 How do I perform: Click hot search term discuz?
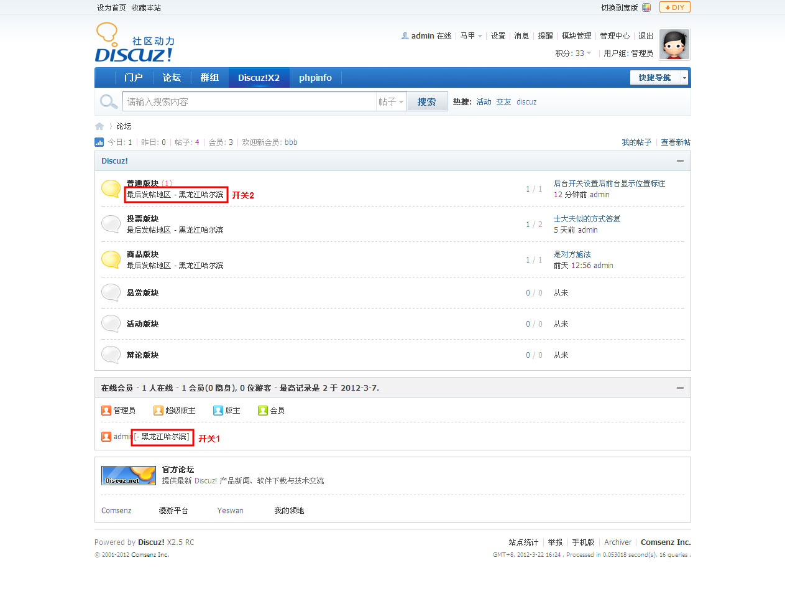click(526, 102)
